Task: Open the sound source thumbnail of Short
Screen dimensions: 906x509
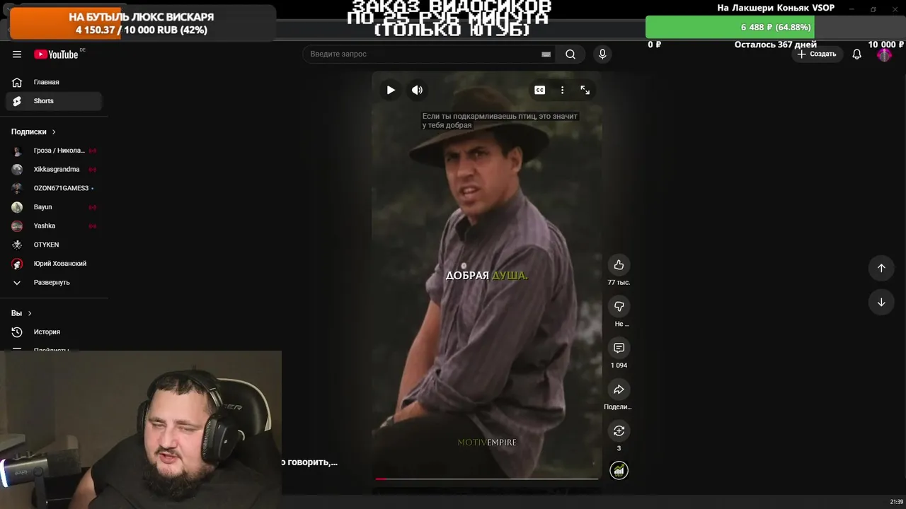Action: 619,470
